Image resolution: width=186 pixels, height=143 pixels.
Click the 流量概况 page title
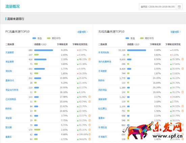[13, 6]
